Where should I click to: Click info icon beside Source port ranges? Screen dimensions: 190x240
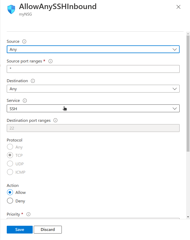[51, 61]
